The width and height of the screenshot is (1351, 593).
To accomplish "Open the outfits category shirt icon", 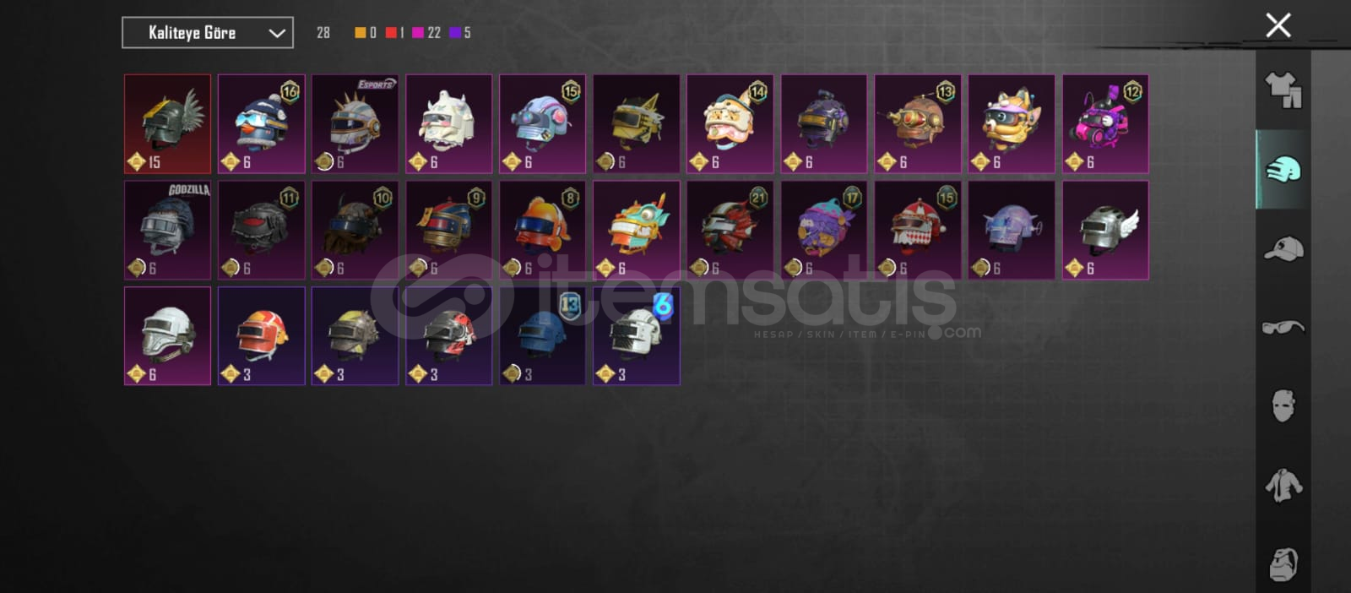I will coord(1283,90).
